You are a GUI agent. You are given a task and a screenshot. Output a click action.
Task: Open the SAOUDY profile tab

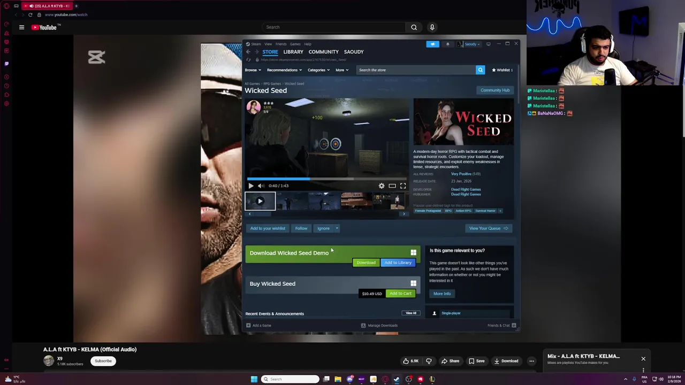[354, 52]
